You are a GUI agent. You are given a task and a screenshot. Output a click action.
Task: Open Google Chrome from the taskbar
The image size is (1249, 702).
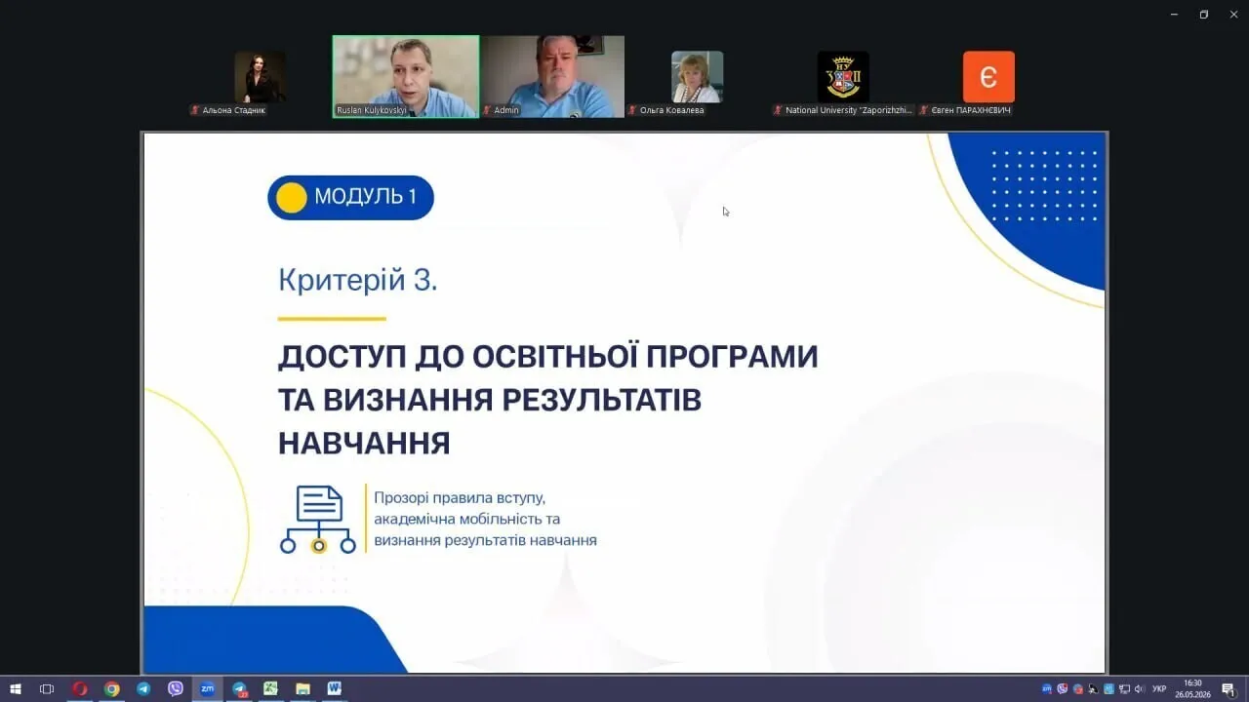click(112, 688)
